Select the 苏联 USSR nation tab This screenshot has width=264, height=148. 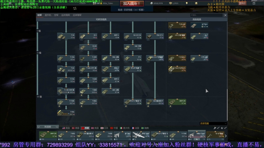coord(85,128)
